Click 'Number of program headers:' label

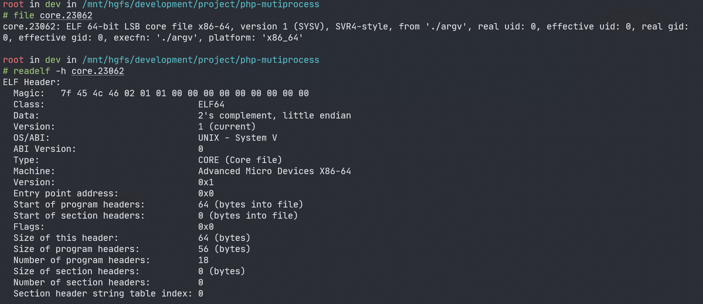pos(82,260)
